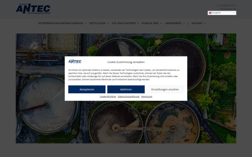Follow the Impressum link
The height and width of the screenshot is (157, 252).
[147, 97]
